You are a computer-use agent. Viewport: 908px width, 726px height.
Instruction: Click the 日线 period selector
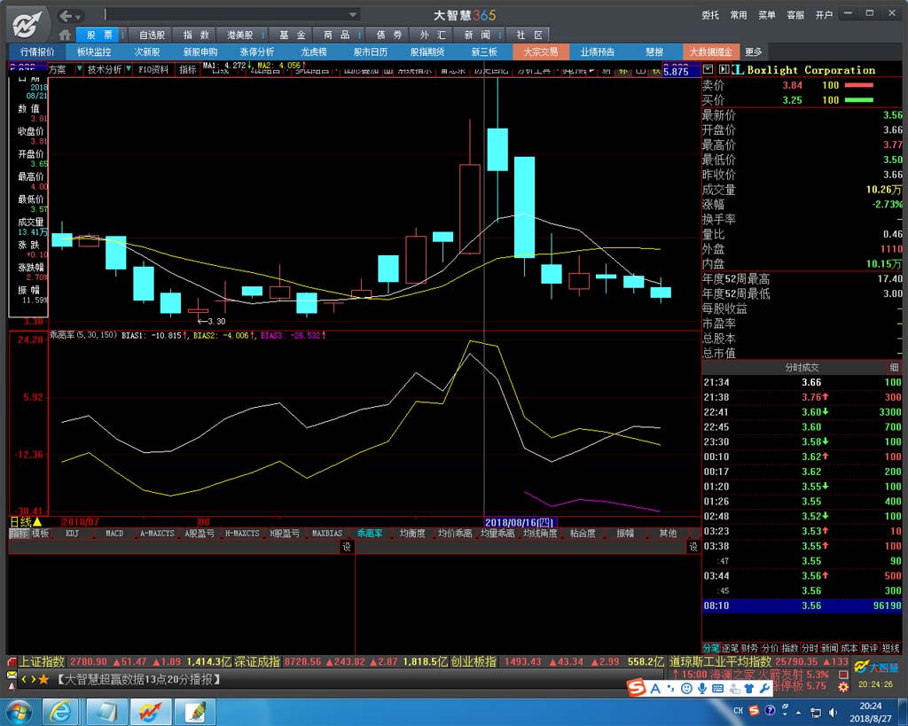26,521
